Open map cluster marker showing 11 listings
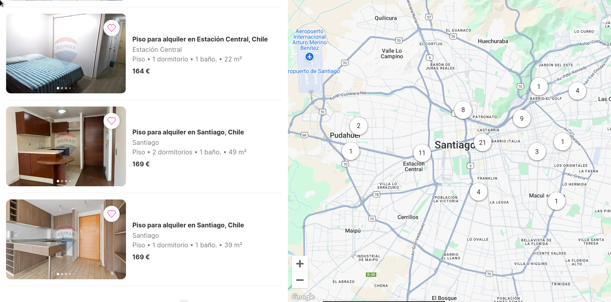This screenshot has height=302, width=611. point(422,153)
